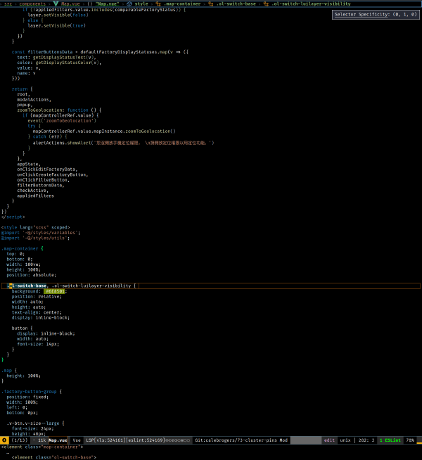Click <element class="map-container"> in echo area
This screenshot has width=422, height=460.
(42, 447)
